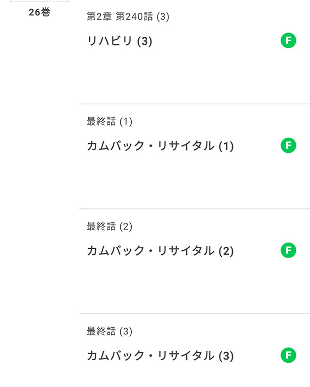
Task: Open episode リハビリ (3)
Action: pyautogui.click(x=119, y=41)
